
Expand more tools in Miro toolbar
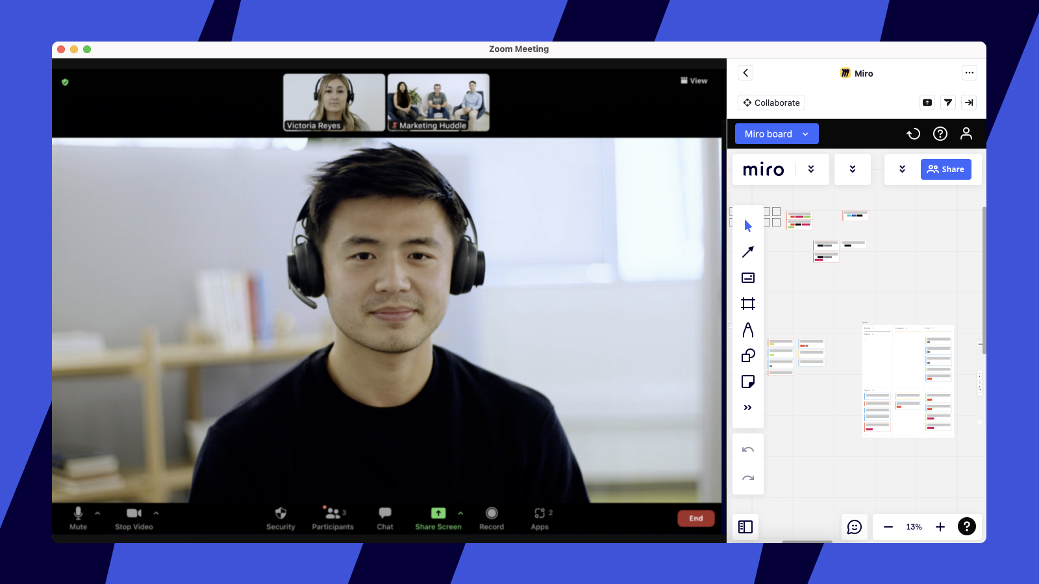pos(748,408)
